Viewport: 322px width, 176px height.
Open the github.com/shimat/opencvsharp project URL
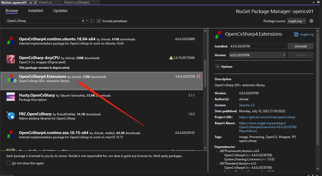[x=267, y=117]
